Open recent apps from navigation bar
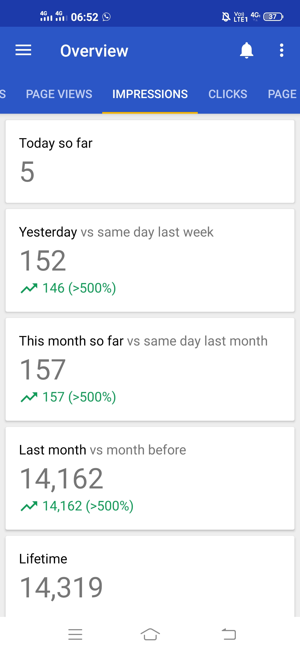The width and height of the screenshot is (300, 652). click(x=75, y=634)
